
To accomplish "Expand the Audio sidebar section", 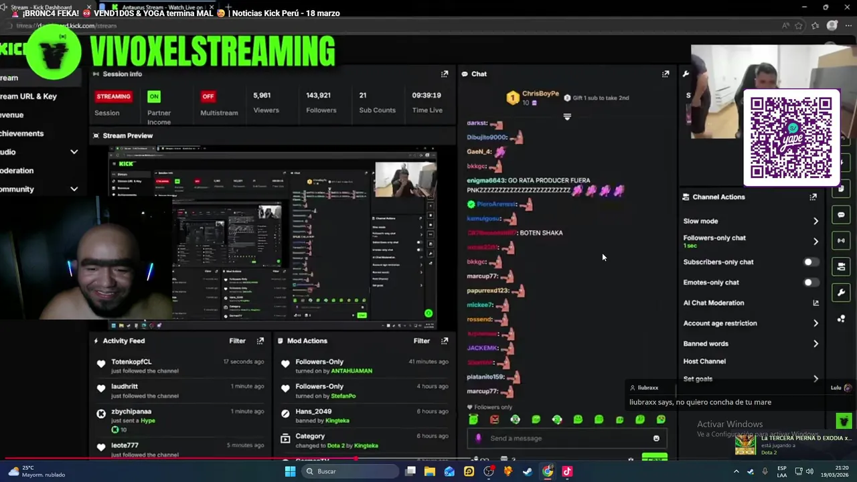I will click(x=74, y=152).
